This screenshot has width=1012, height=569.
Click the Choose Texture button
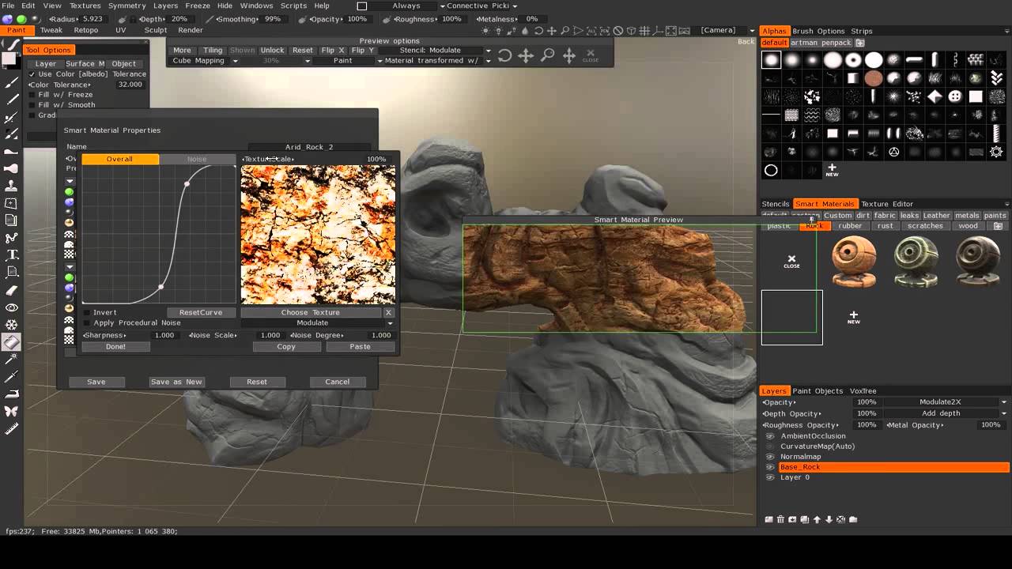coord(311,313)
